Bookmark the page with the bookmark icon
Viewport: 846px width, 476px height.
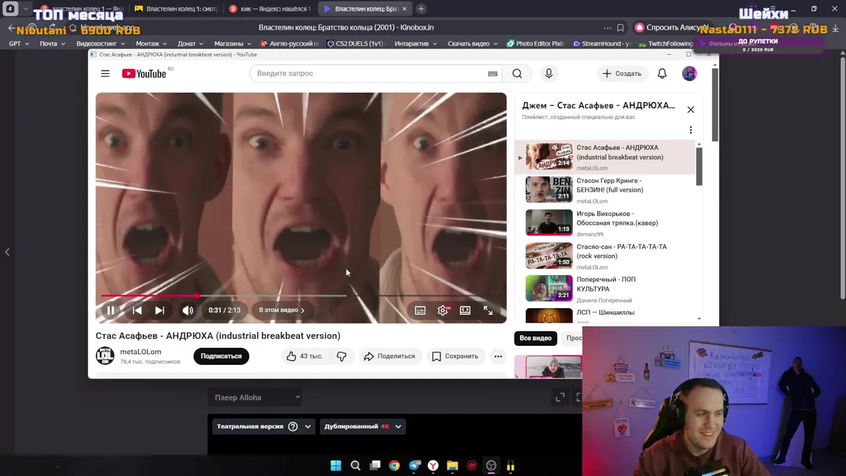coord(620,28)
